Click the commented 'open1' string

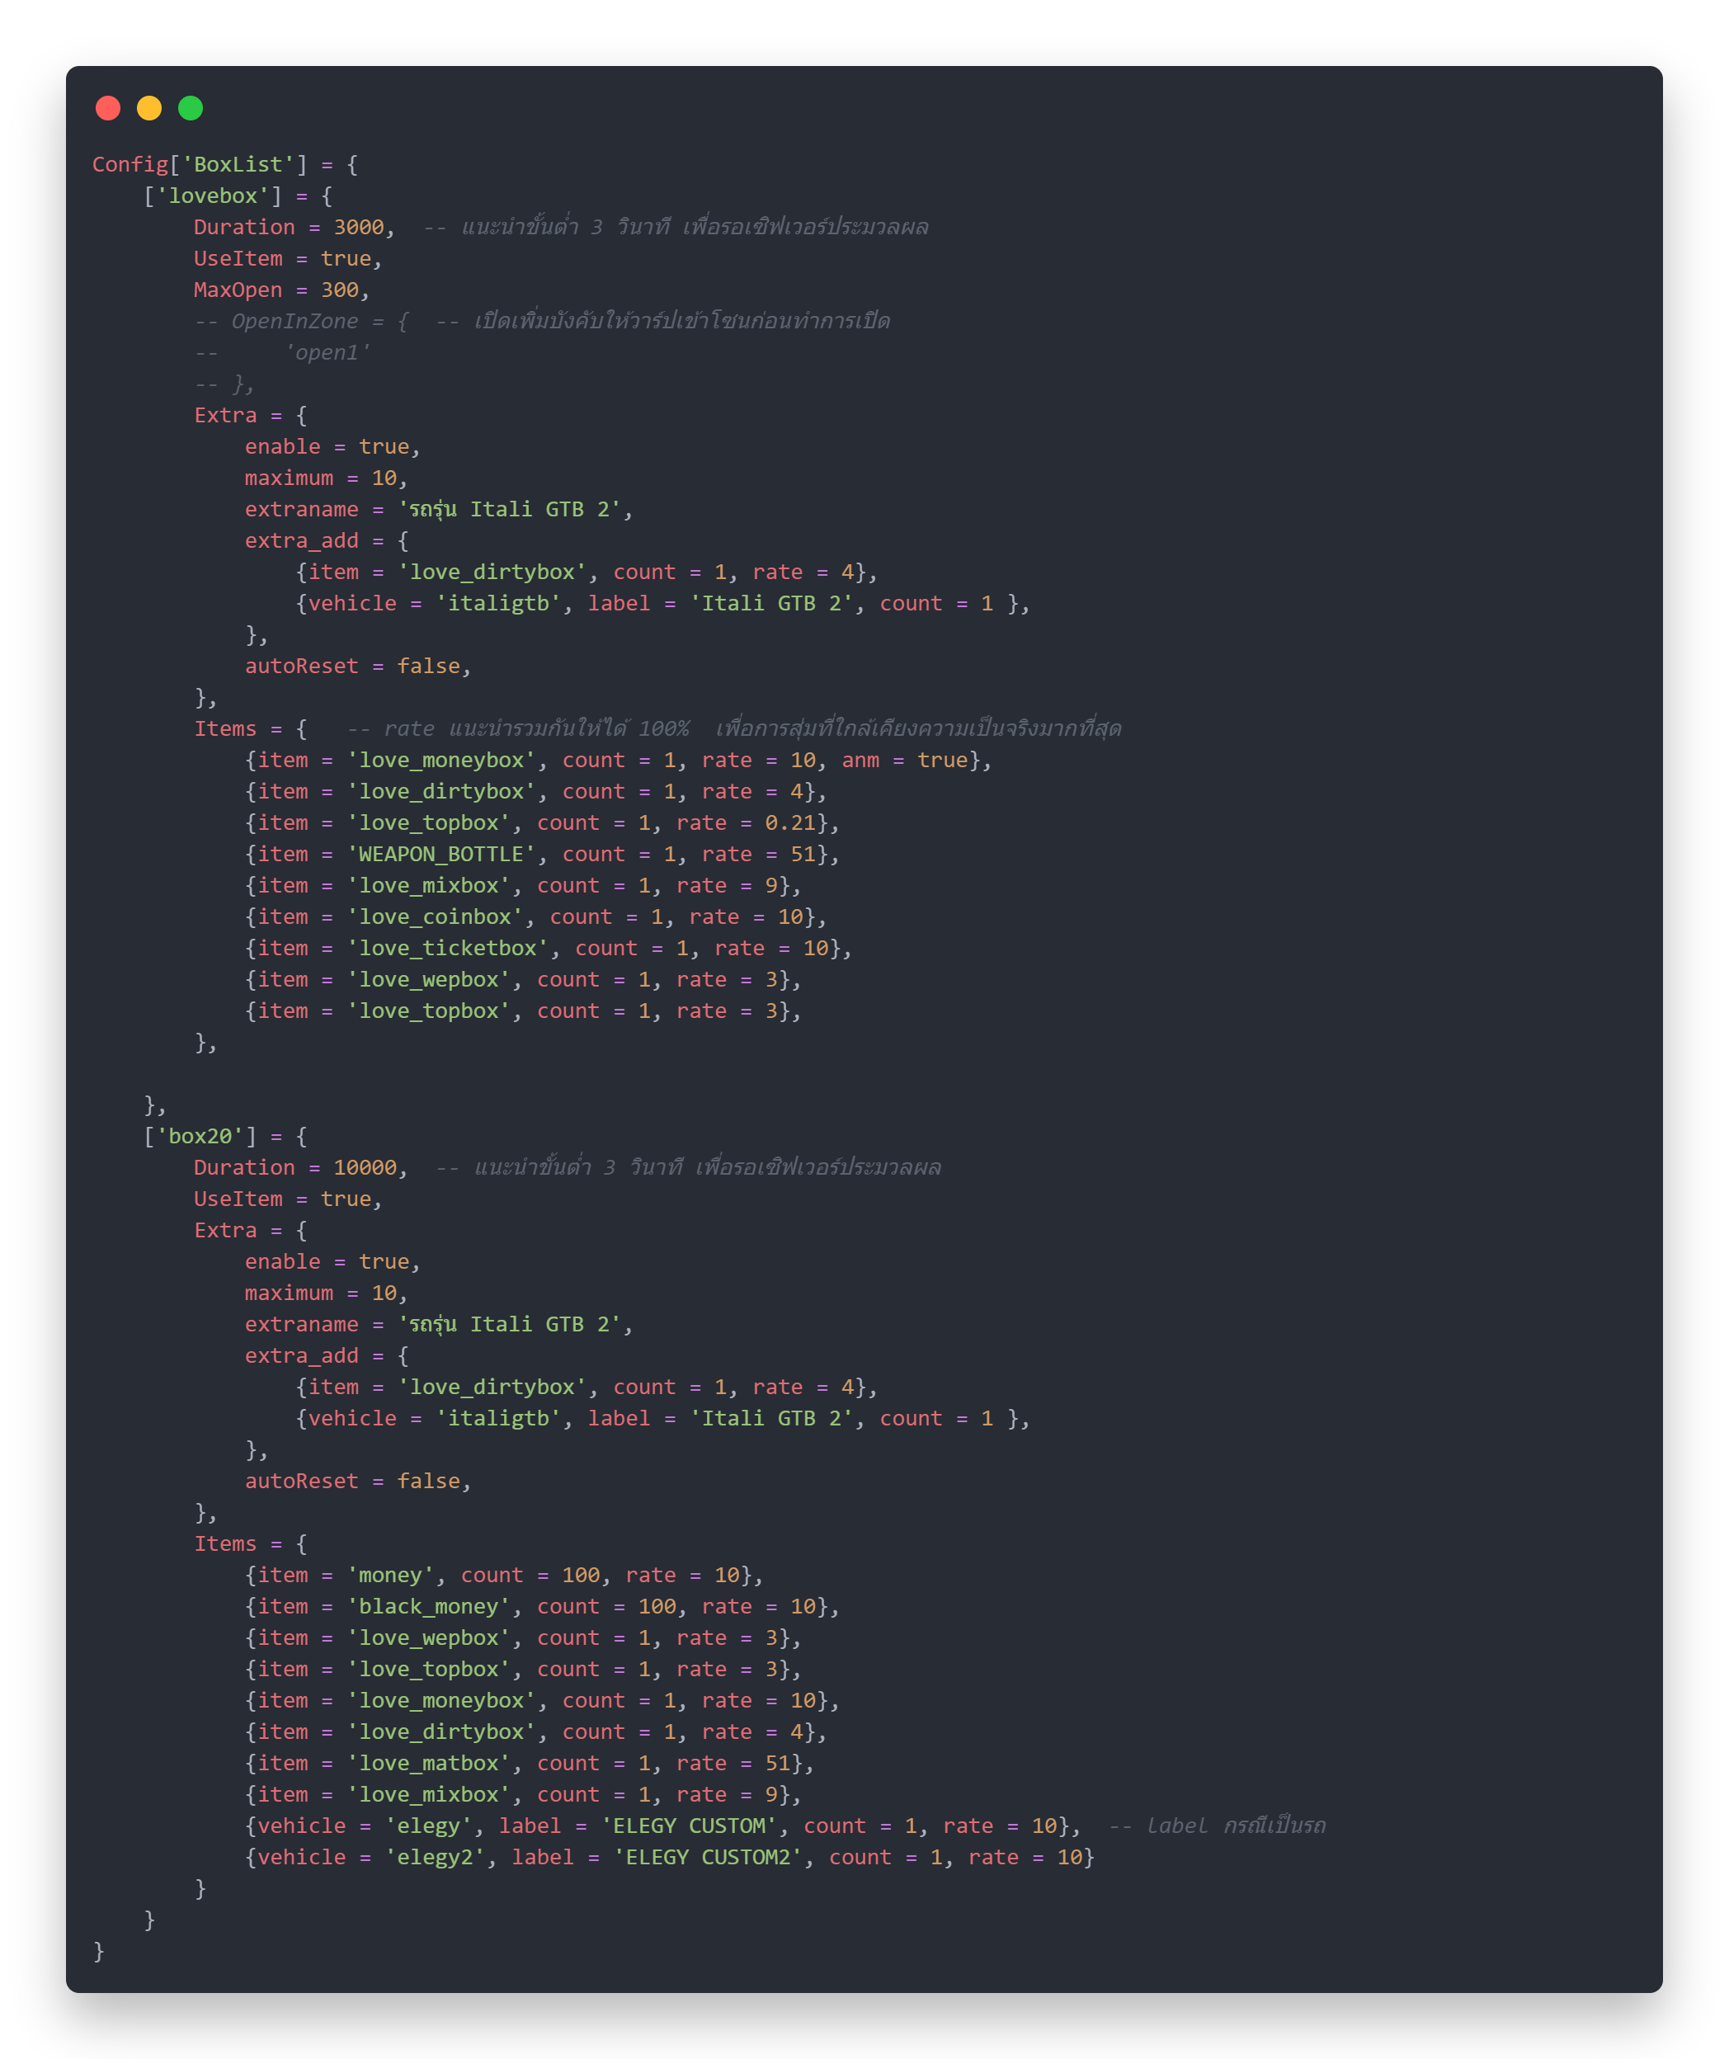[x=327, y=353]
